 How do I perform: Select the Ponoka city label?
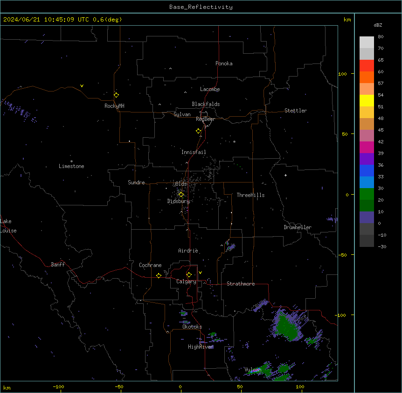tap(224, 63)
